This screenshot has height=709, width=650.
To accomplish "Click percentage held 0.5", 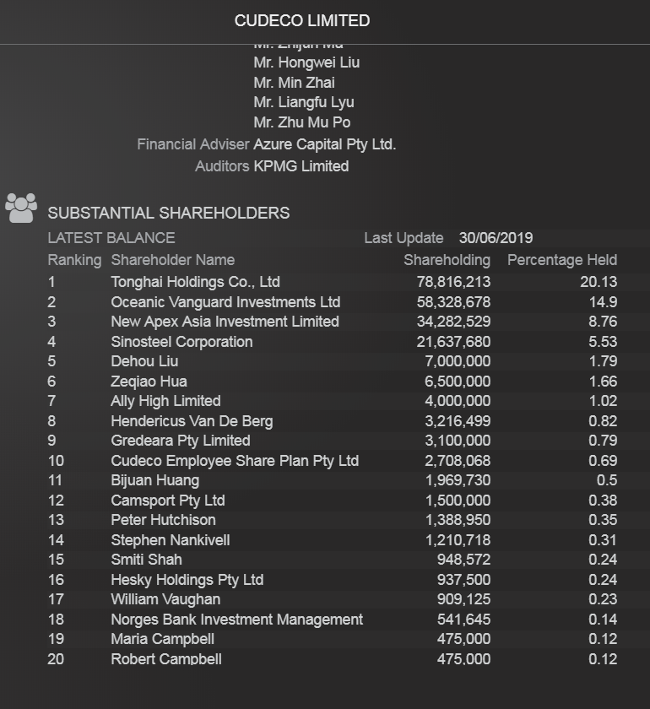I will tap(607, 480).
